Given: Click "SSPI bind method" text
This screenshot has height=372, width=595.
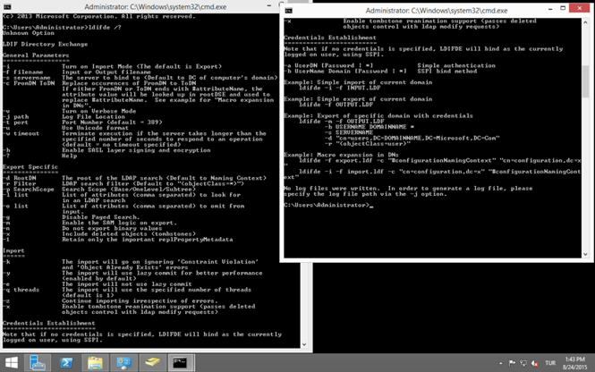Looking at the screenshot, I should click(447, 71).
